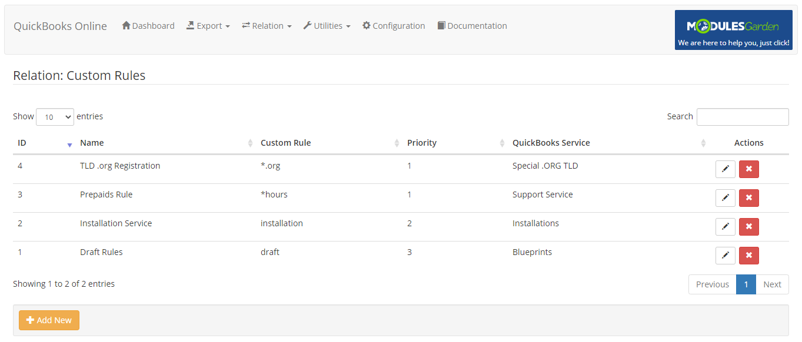Click the Add New button
Viewport: 802px width, 342px height.
(49, 320)
